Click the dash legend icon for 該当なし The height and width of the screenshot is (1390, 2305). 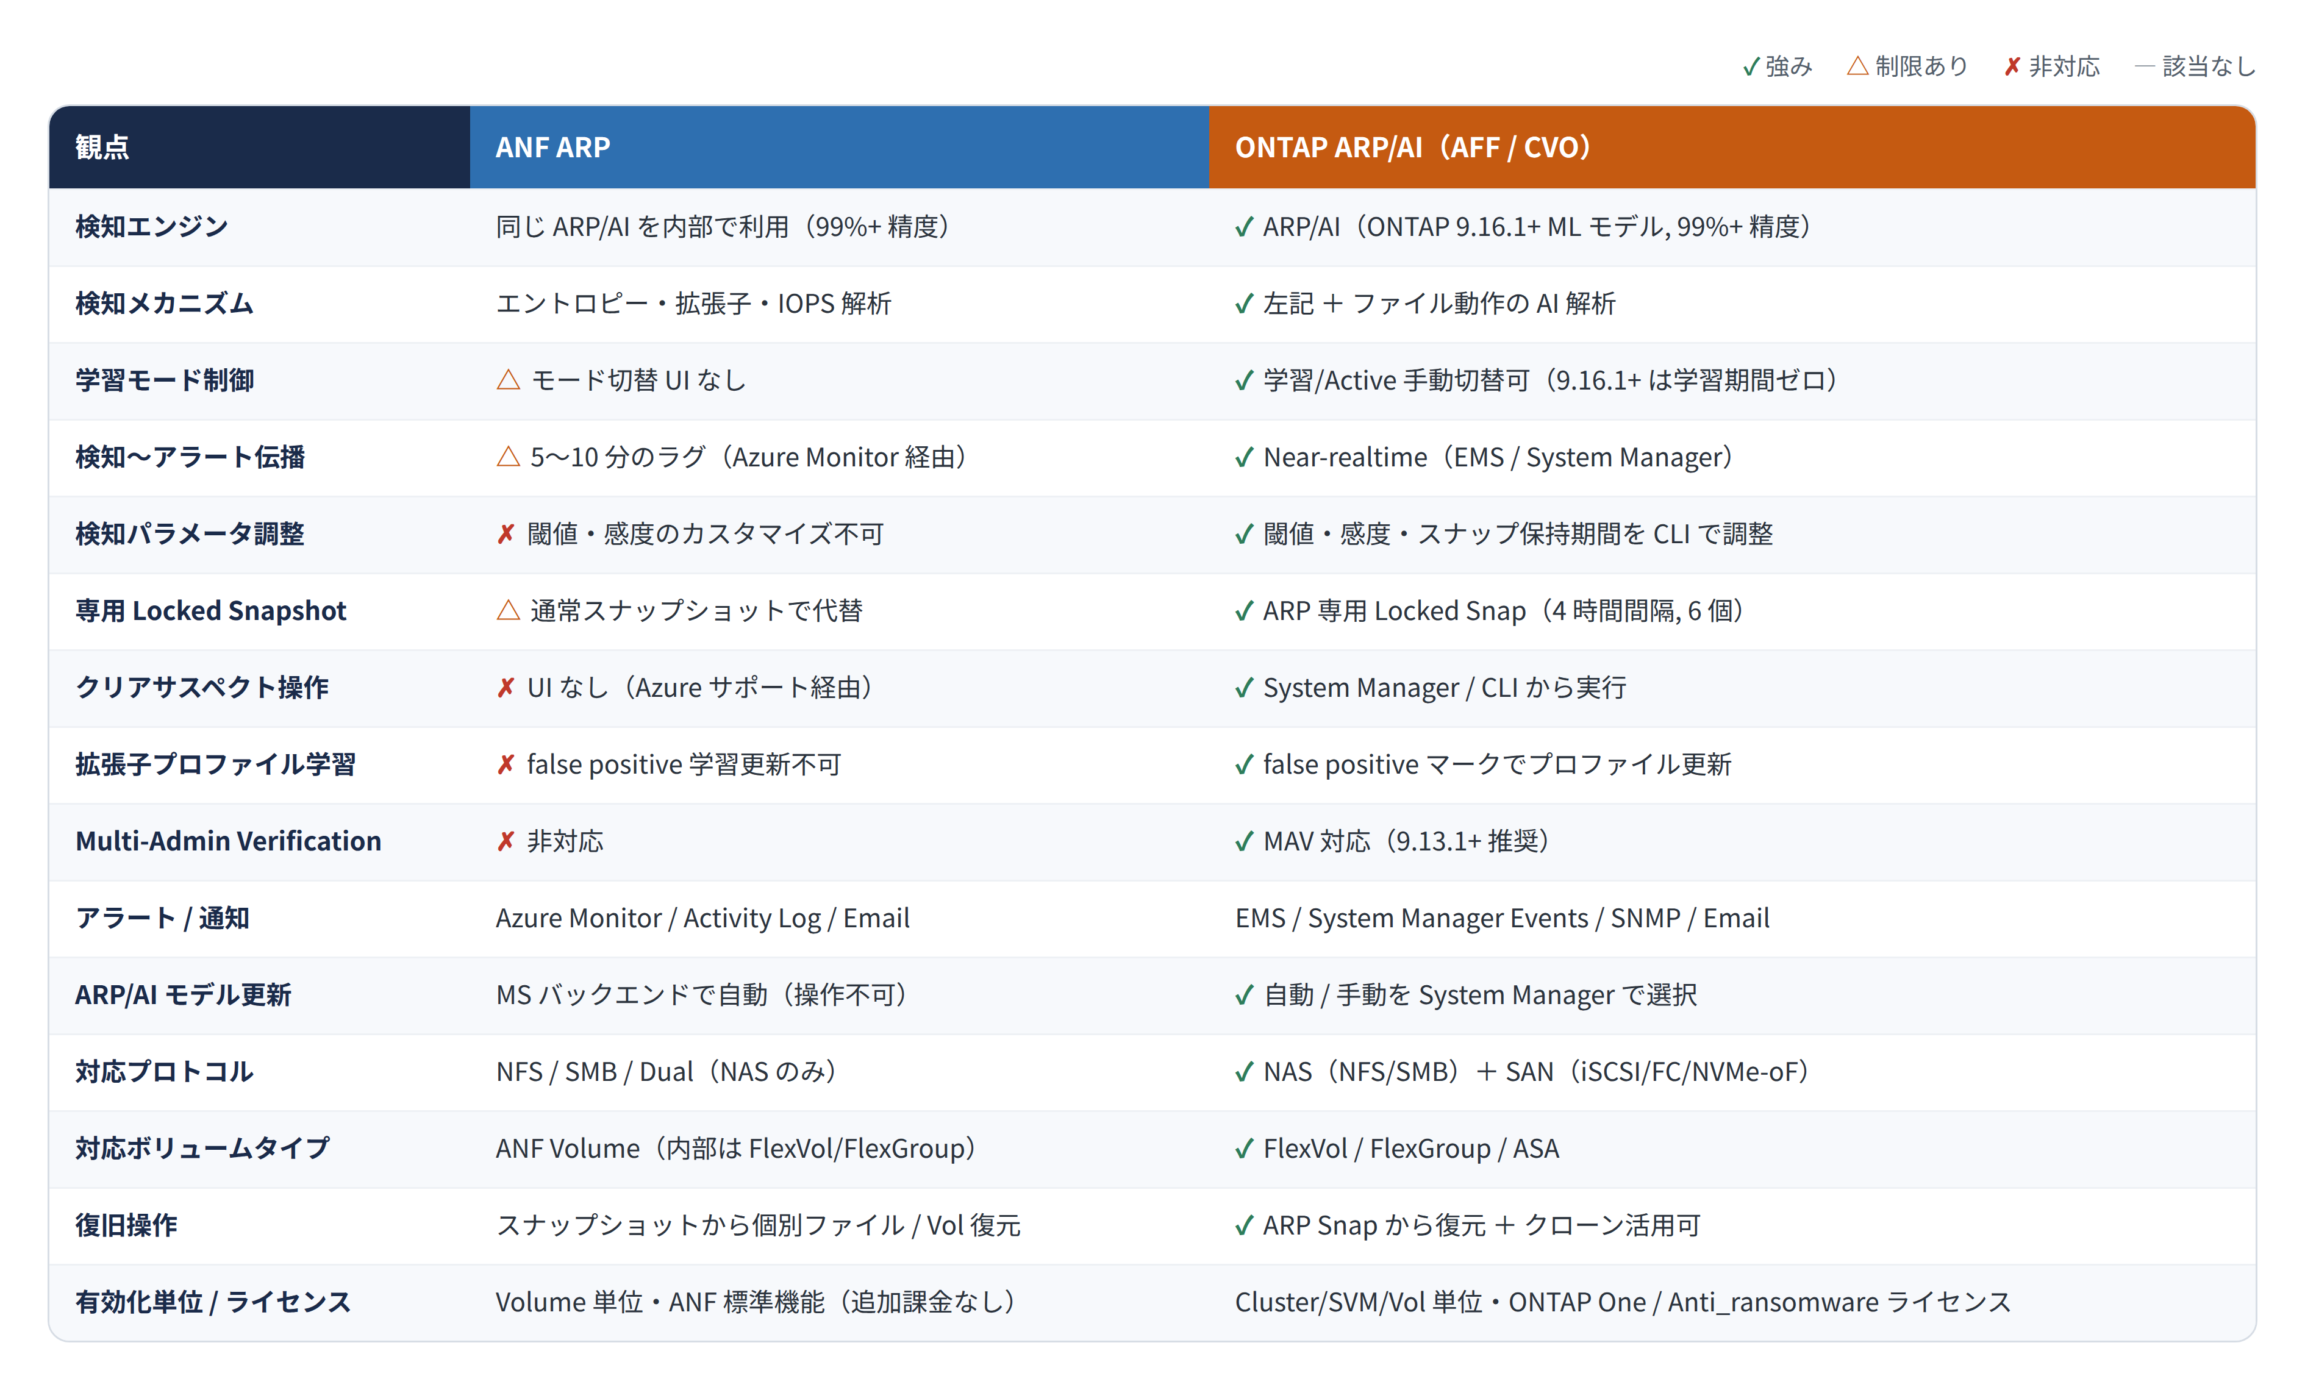point(2145,66)
